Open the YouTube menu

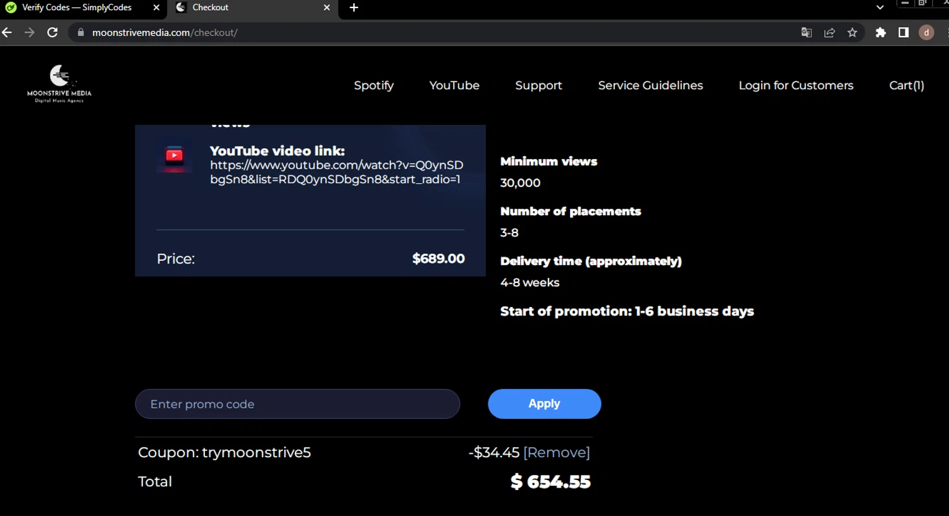tap(454, 85)
